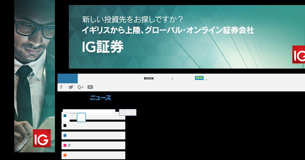Click the magnifier search button
Viewport: 305px width, 160px height.
pos(128,113)
